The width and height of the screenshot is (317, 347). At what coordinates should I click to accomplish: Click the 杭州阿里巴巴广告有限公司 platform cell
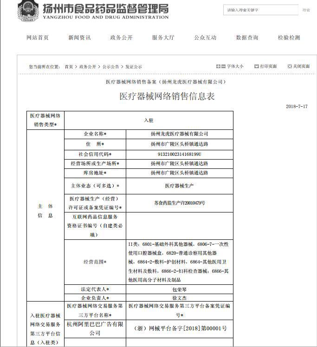pos(95,329)
